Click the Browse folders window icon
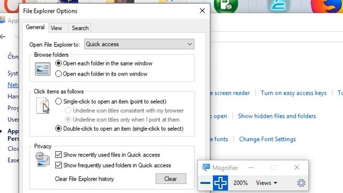Viewport: 343px width, 193px height. (x=42, y=69)
